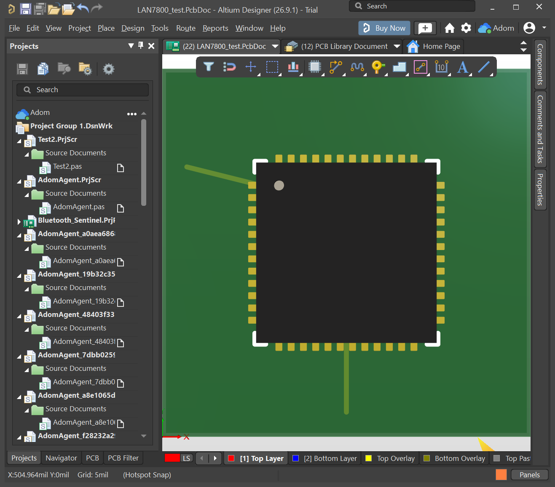
Task: Choose the Place Via tool
Action: tap(378, 67)
